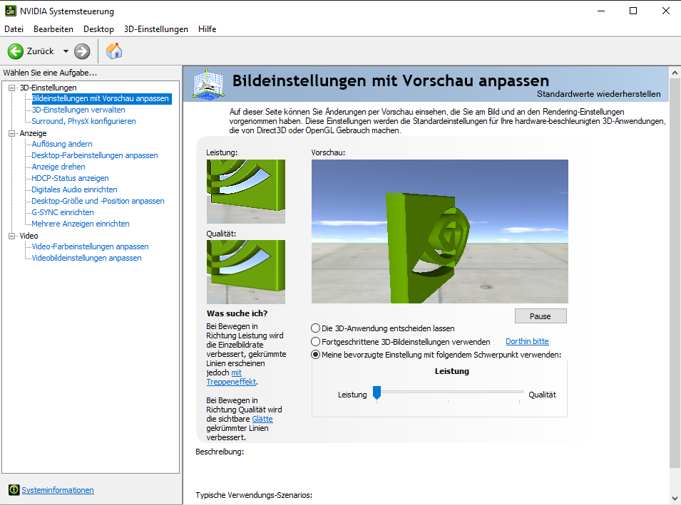Click the Leistung preview thumbnail
Screen dimensions: 681x505
click(x=246, y=192)
